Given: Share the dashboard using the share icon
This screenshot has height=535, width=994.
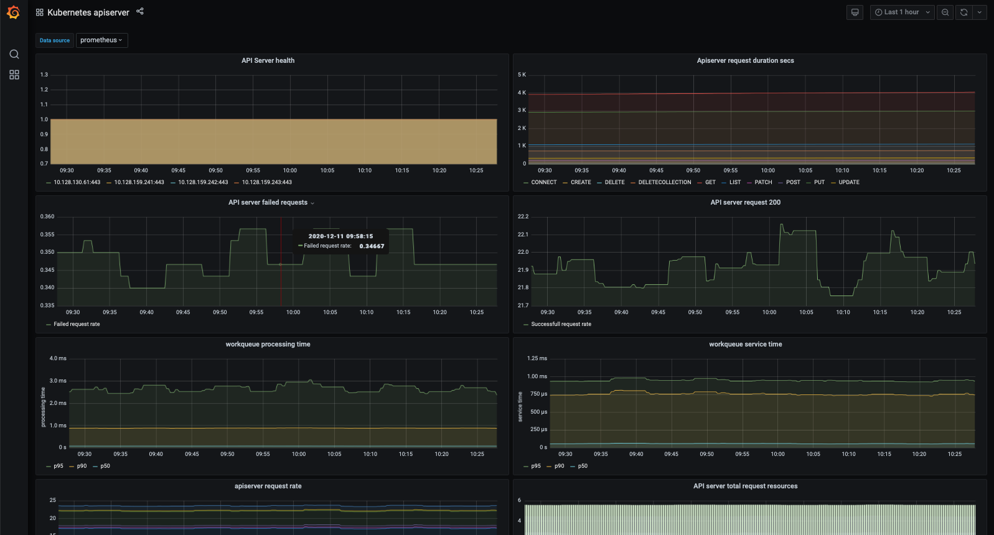Looking at the screenshot, I should [140, 11].
